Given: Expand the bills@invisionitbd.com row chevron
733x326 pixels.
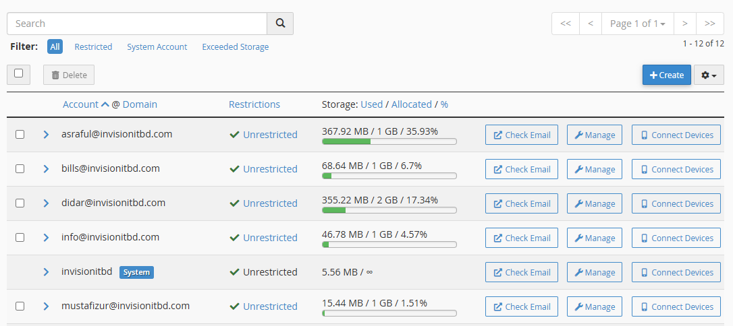Looking at the screenshot, I should (x=46, y=169).
